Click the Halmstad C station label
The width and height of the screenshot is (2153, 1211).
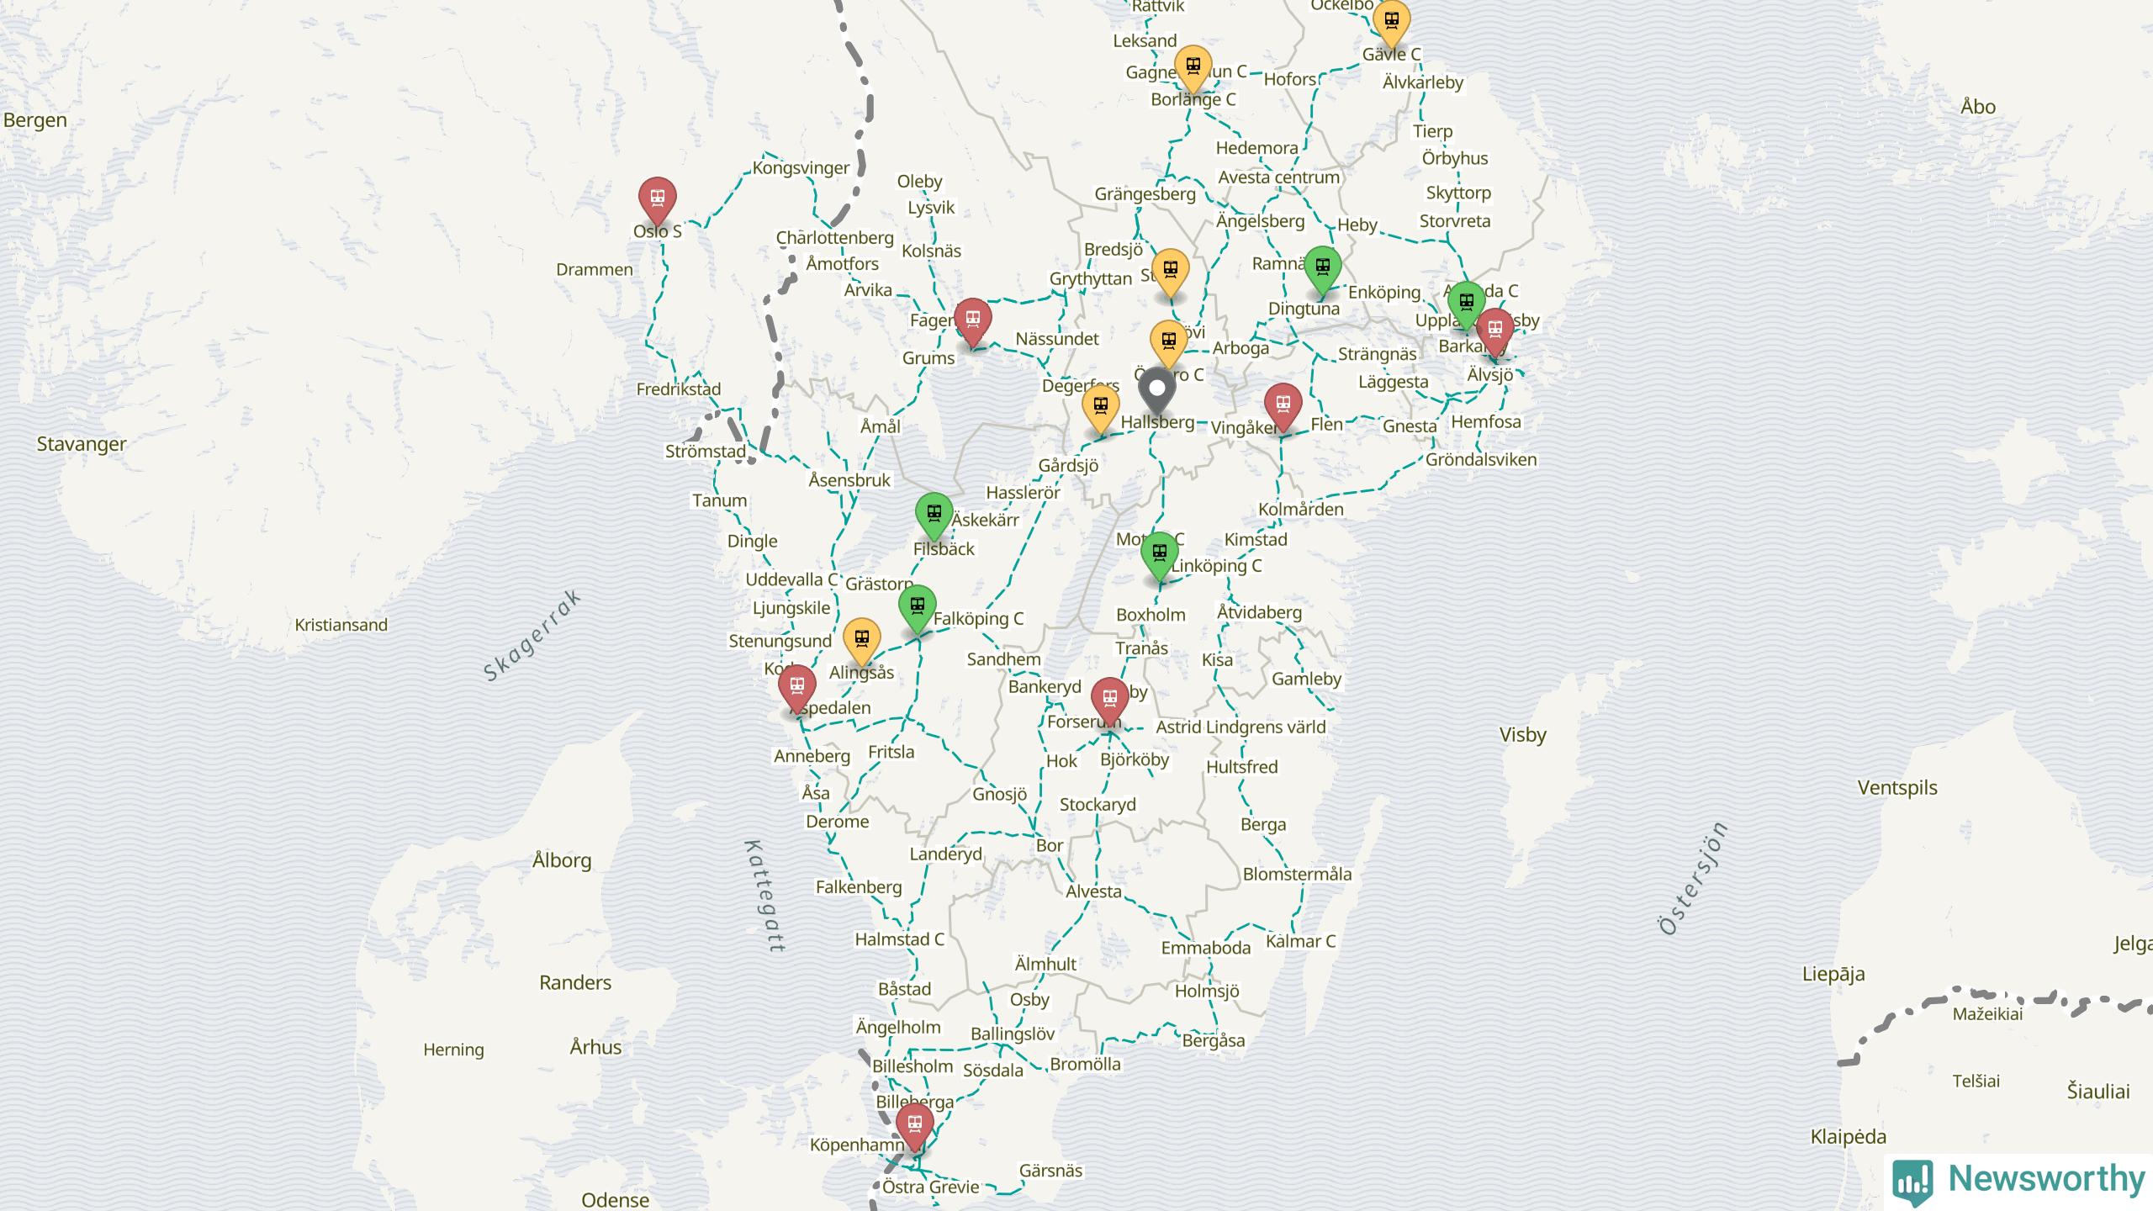click(x=899, y=939)
